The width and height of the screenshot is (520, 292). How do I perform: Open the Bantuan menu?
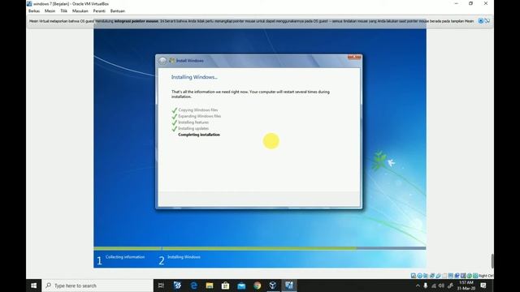pos(118,11)
